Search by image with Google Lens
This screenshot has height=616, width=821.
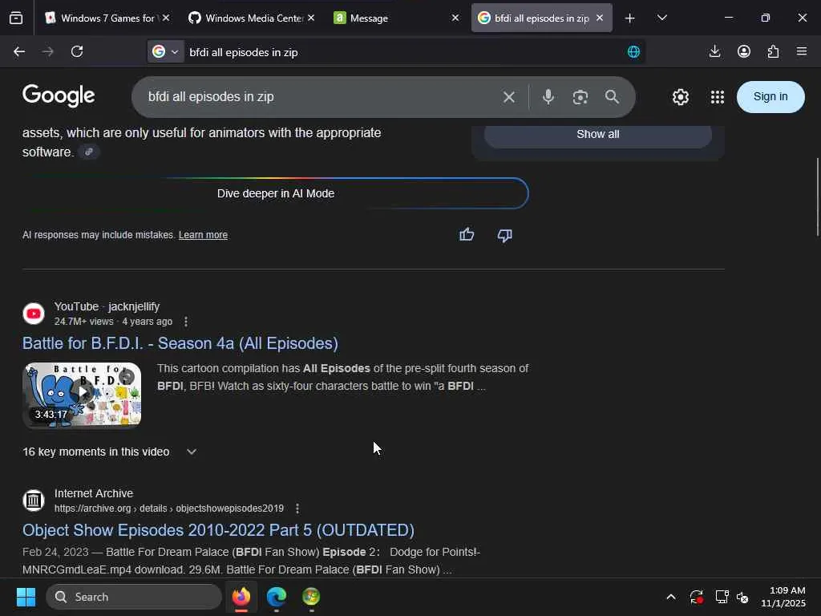pyautogui.click(x=580, y=97)
